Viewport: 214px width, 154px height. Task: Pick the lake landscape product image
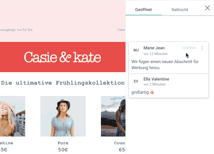point(113,116)
